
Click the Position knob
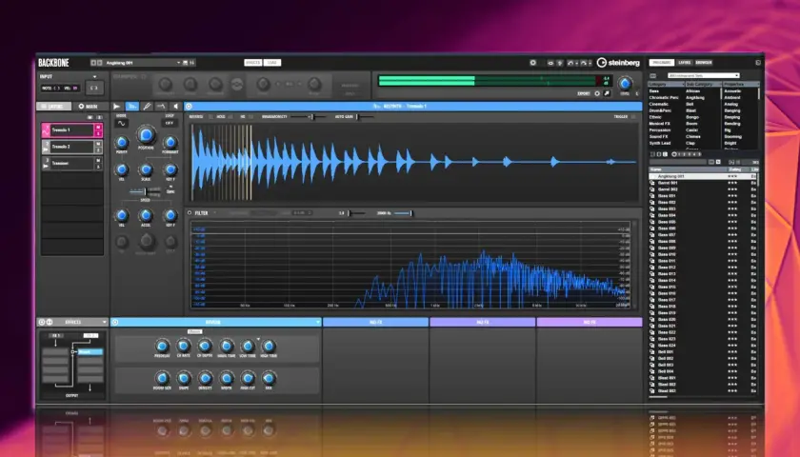146,134
